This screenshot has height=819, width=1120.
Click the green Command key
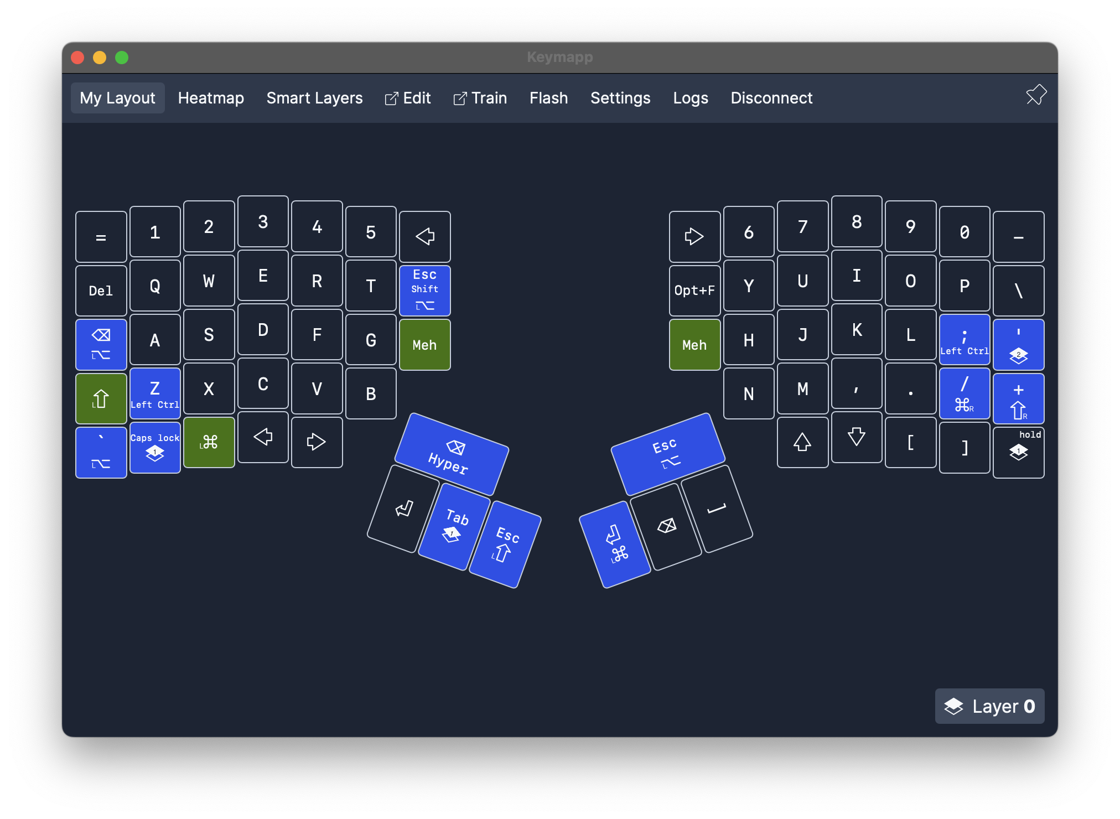point(209,442)
